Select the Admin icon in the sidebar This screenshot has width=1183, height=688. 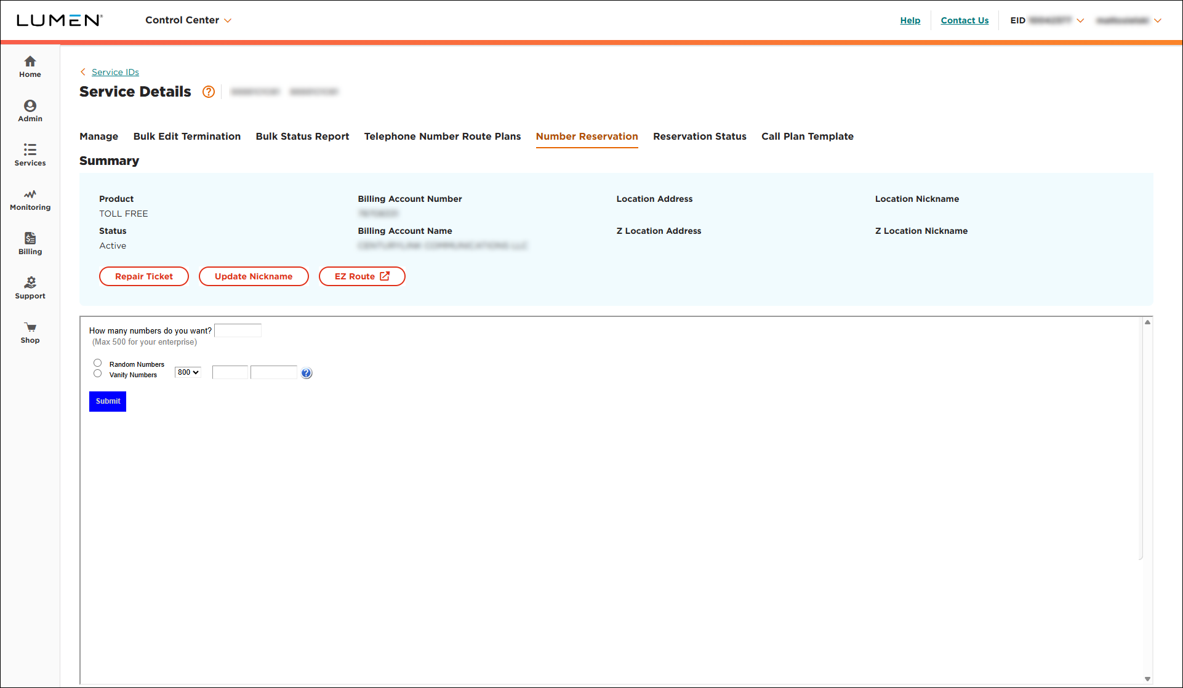pos(30,110)
